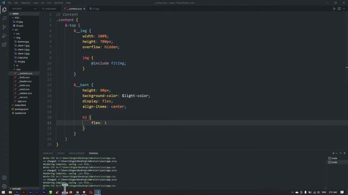
Task: Open _header.scss in the Explorer
Action: (25, 81)
